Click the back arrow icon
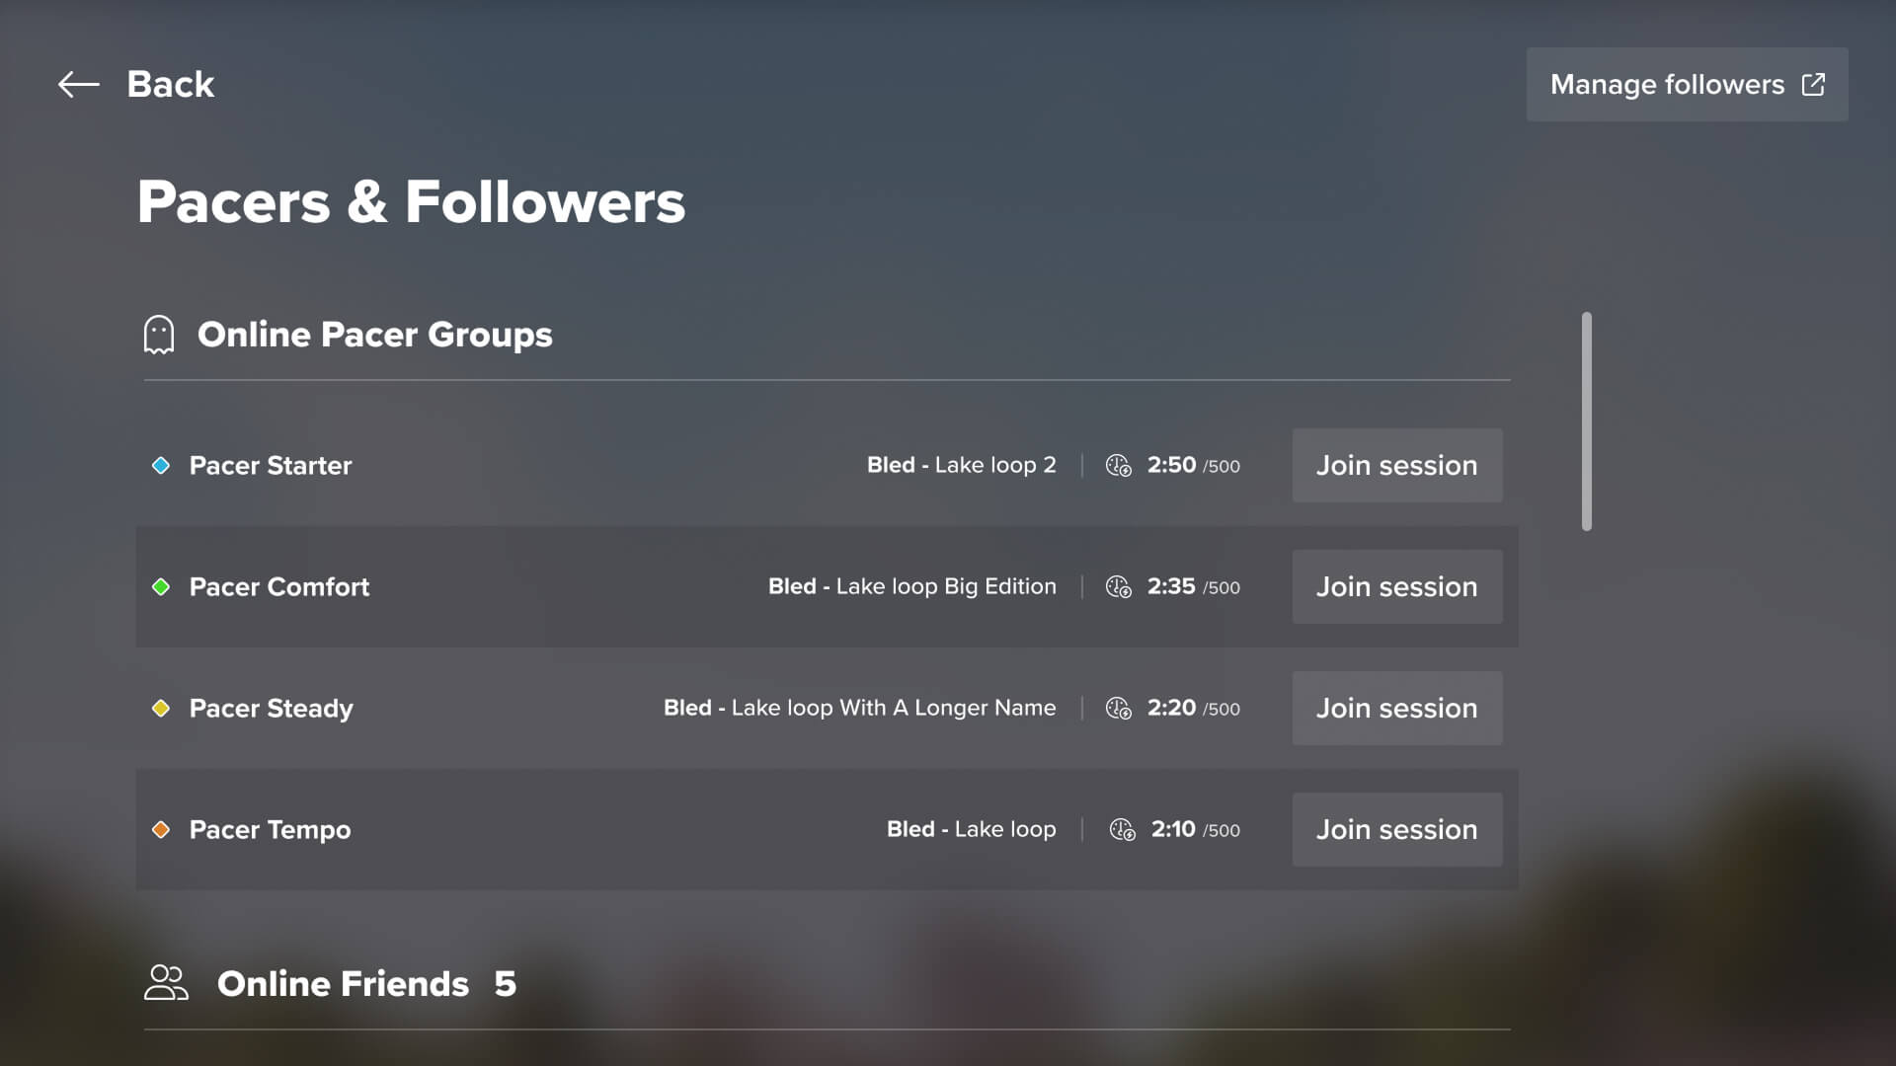 coord(79,85)
